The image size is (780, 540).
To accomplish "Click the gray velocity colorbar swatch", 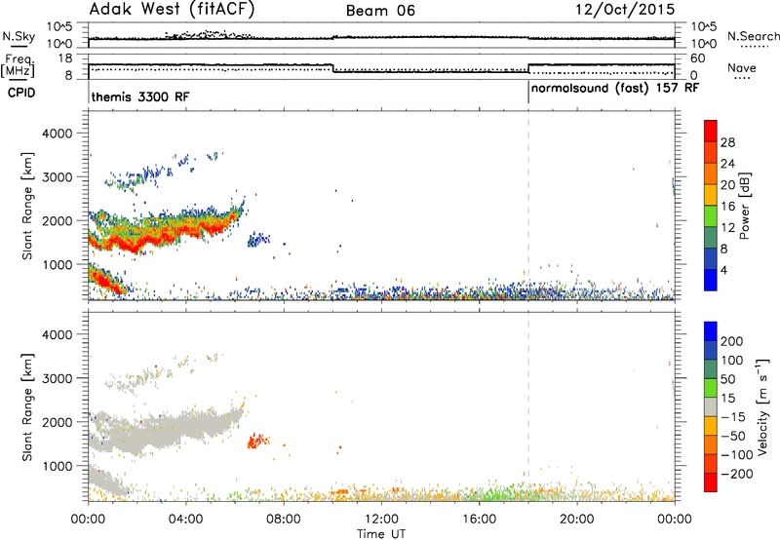I will (x=711, y=406).
